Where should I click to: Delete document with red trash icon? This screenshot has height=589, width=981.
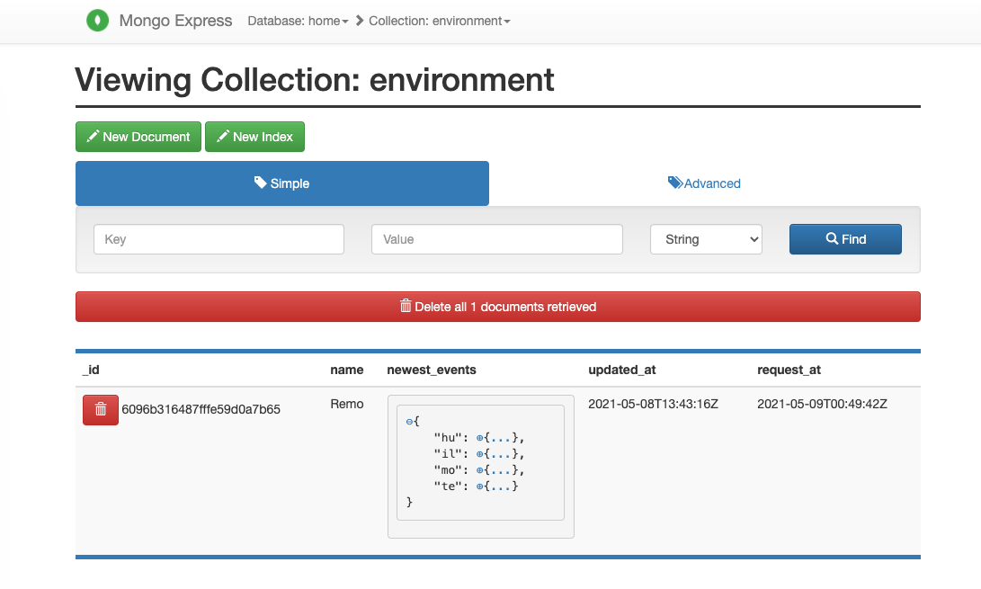[x=101, y=410]
